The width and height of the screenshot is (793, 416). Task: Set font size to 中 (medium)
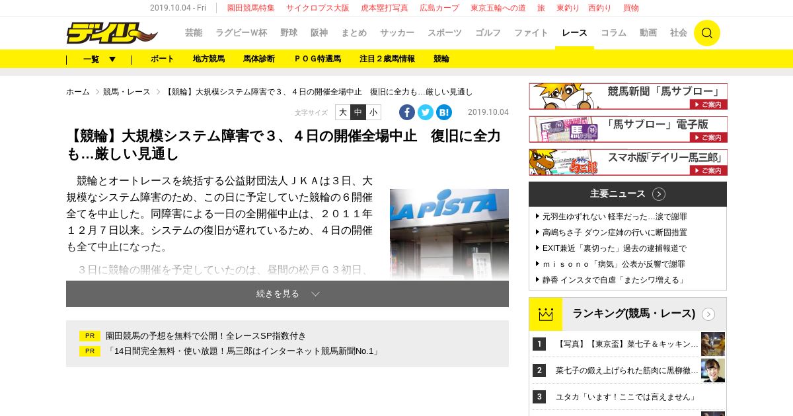click(x=358, y=112)
